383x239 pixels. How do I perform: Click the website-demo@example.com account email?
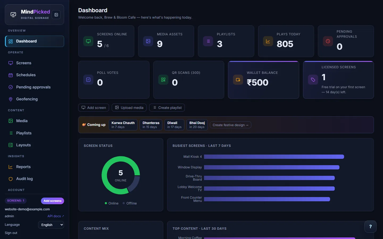click(27, 209)
